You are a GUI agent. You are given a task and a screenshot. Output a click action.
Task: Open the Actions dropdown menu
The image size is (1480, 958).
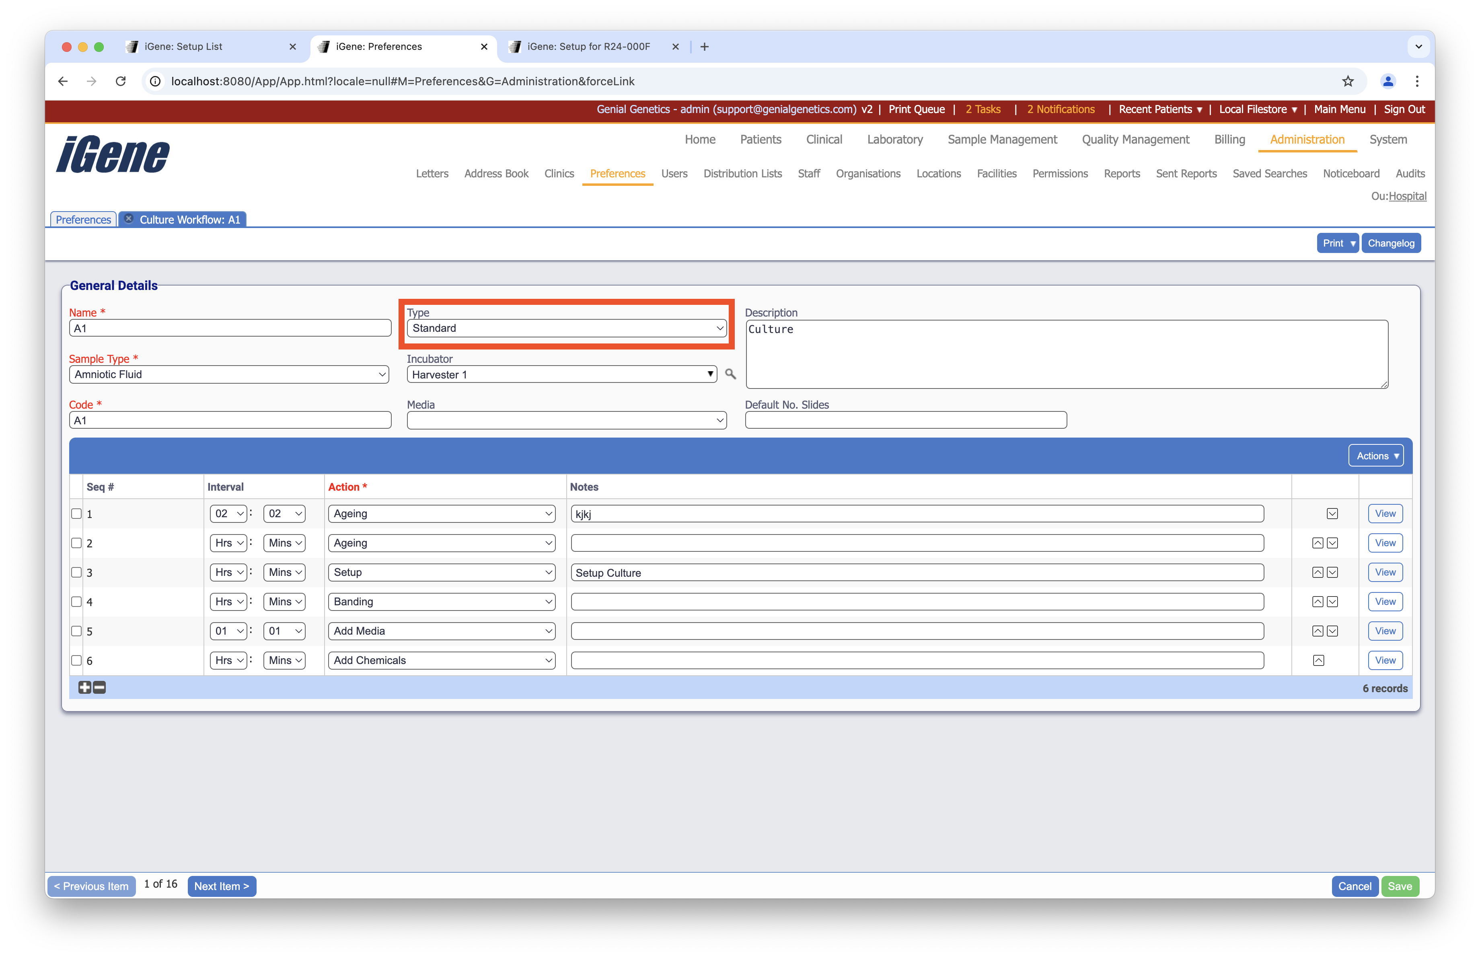pos(1375,456)
